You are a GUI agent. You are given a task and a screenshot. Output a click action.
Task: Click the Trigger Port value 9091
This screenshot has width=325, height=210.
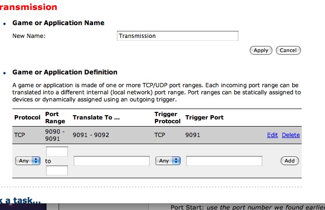[192, 135]
